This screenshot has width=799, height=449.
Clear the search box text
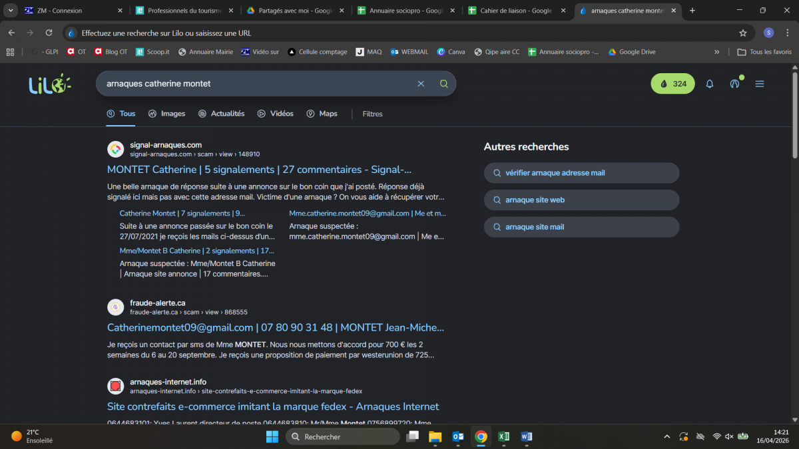(x=421, y=84)
